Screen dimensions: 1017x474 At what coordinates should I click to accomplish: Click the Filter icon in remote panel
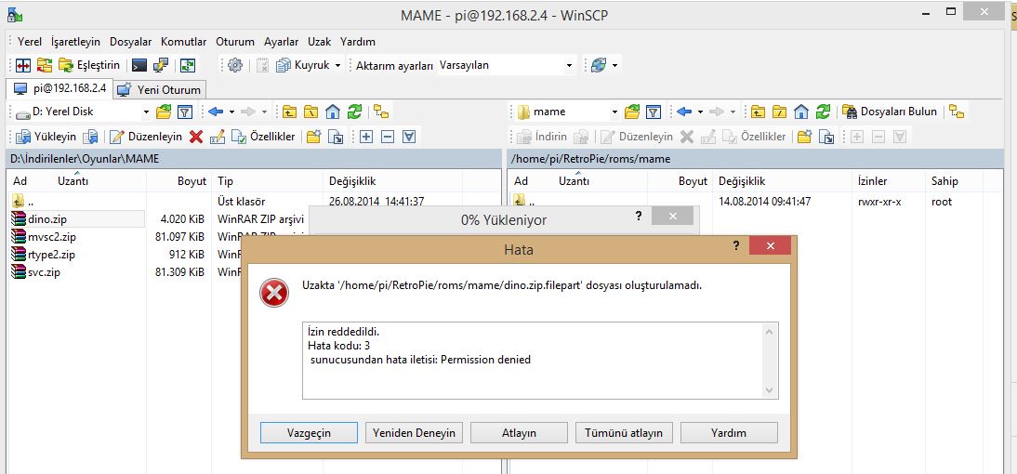[654, 112]
